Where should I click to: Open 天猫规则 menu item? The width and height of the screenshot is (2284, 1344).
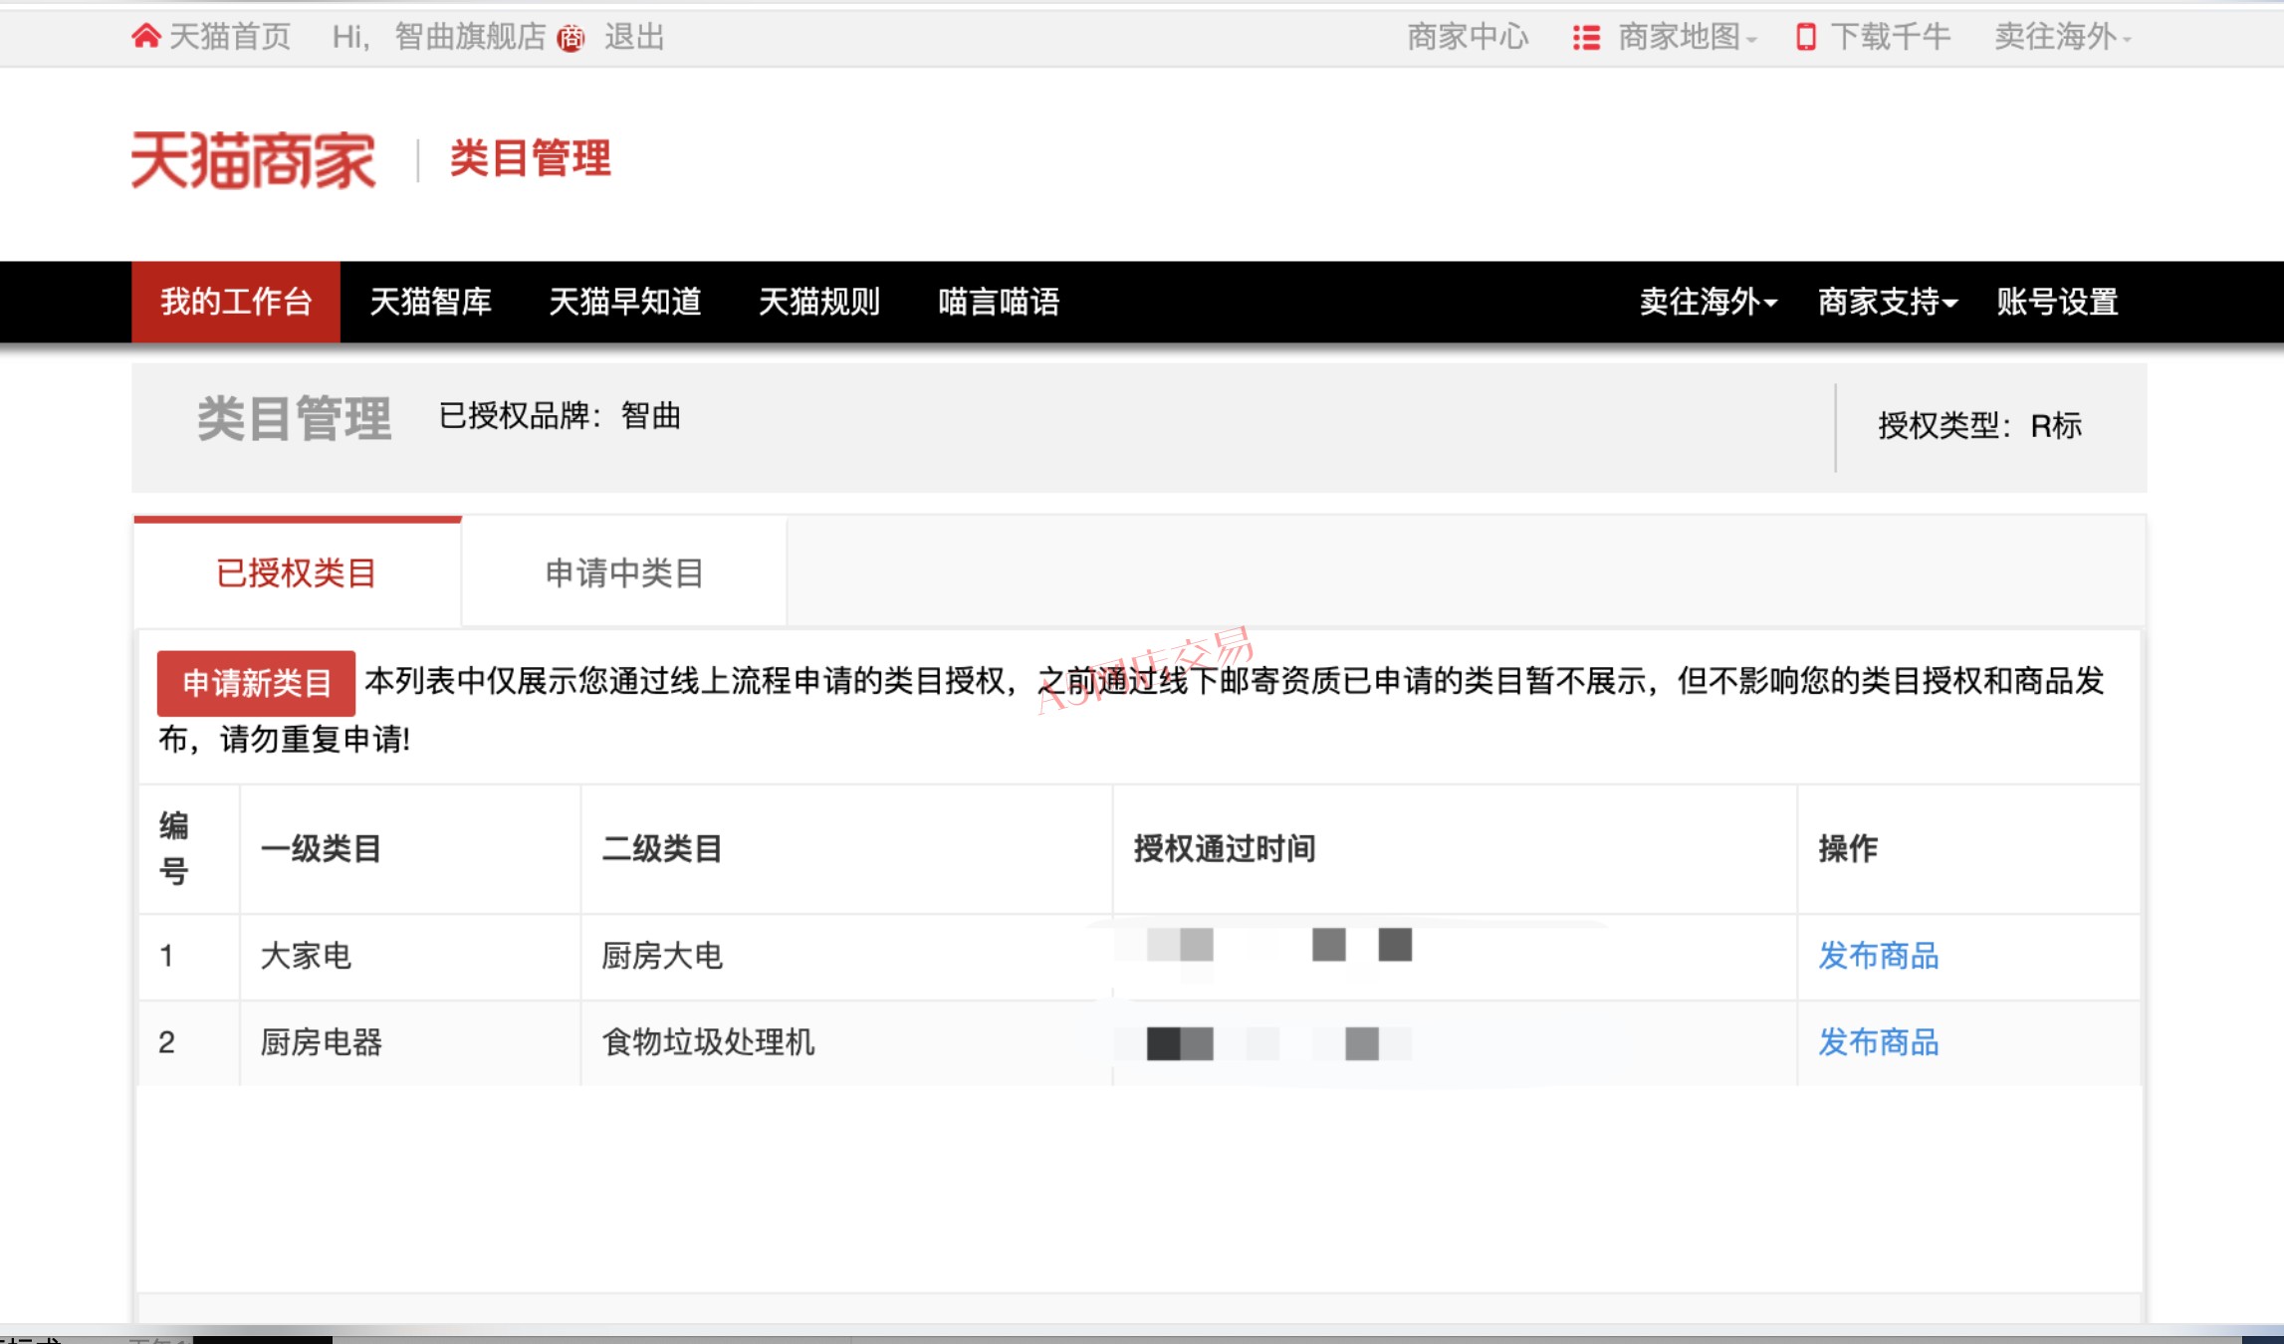[x=819, y=302]
